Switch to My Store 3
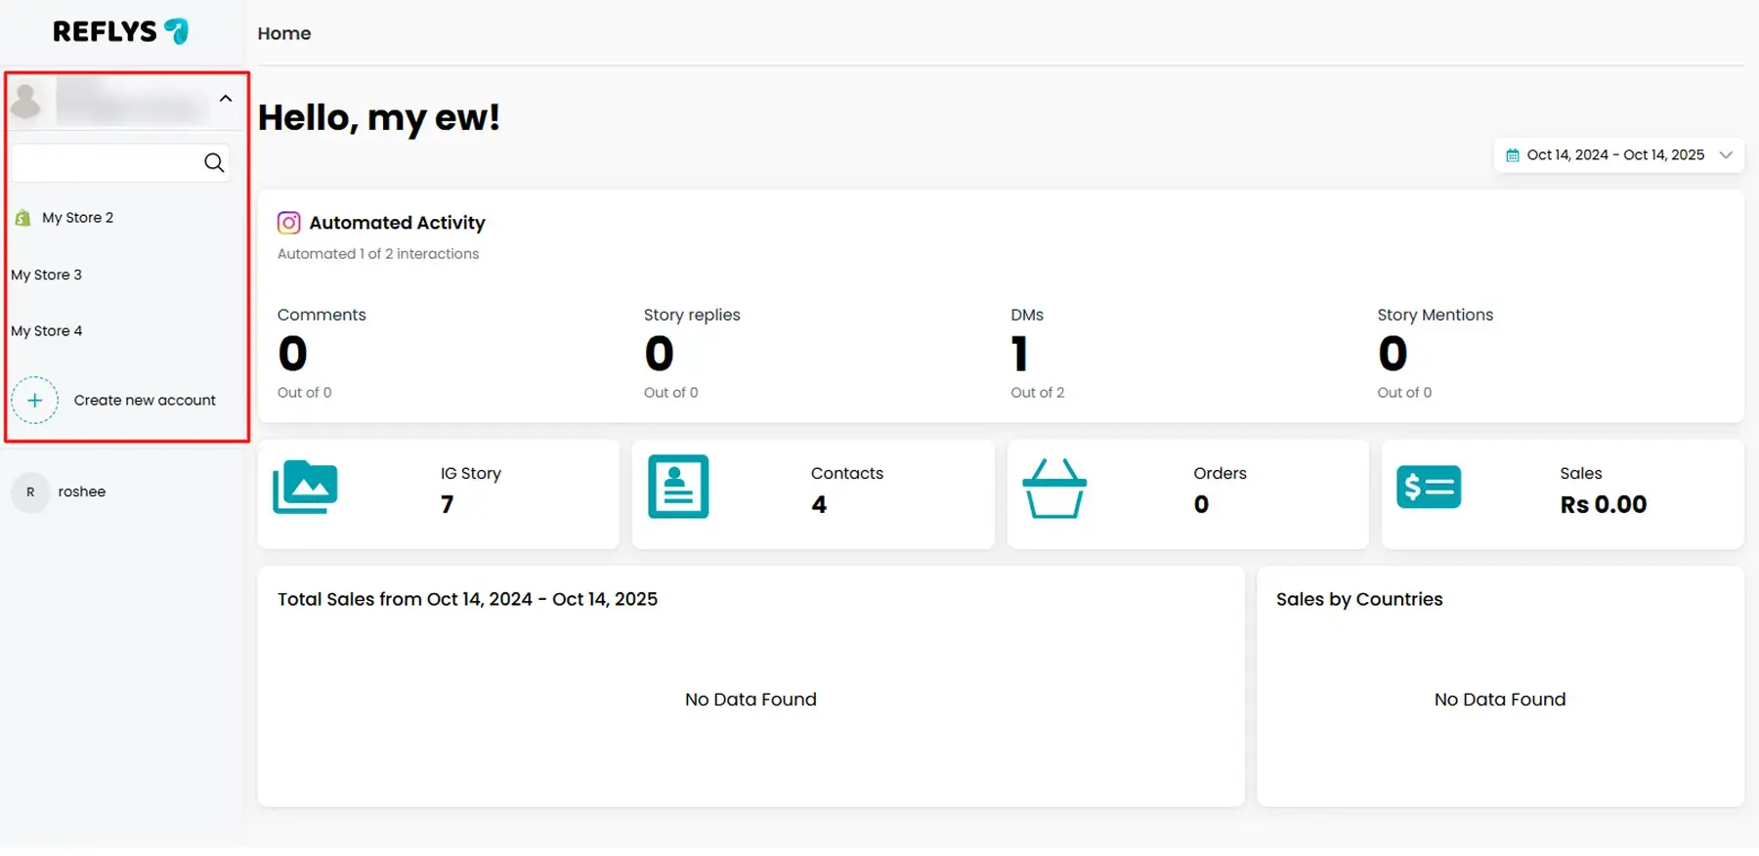 pyautogui.click(x=47, y=275)
